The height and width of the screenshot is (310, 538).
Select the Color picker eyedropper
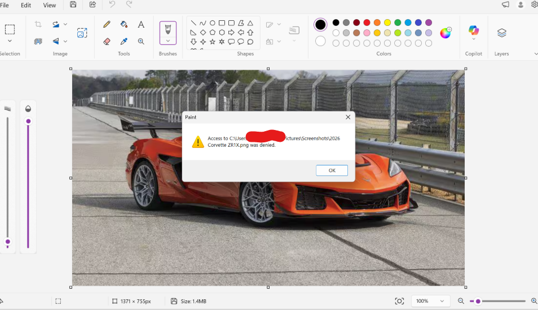[x=124, y=42]
